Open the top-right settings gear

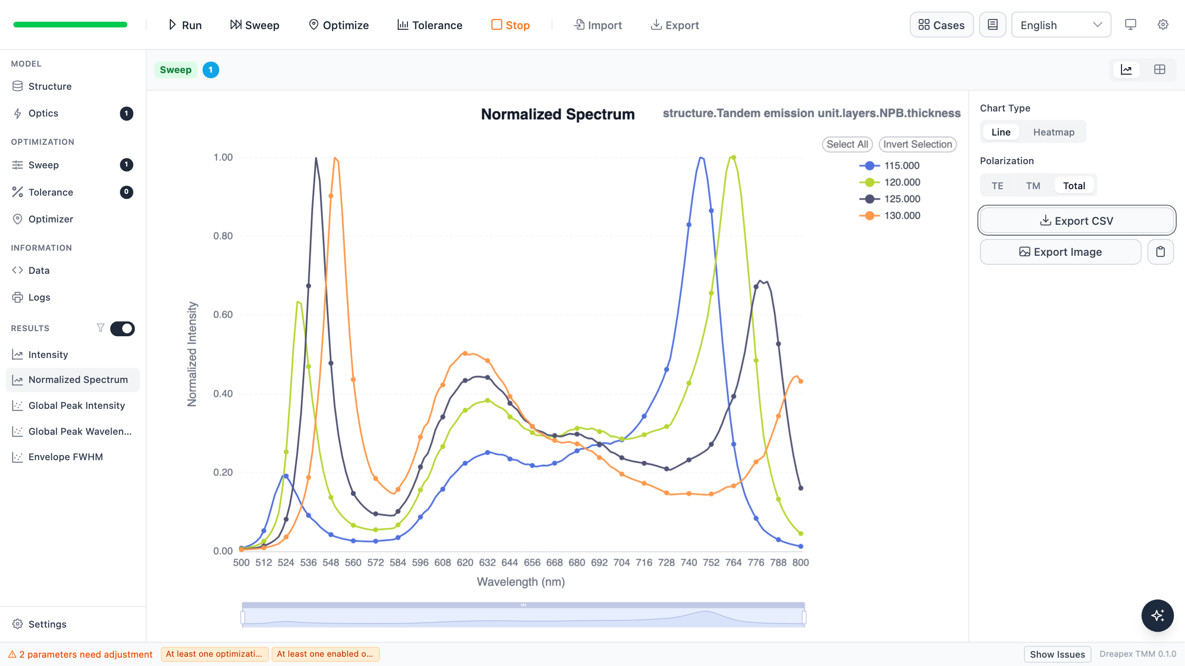point(1163,25)
